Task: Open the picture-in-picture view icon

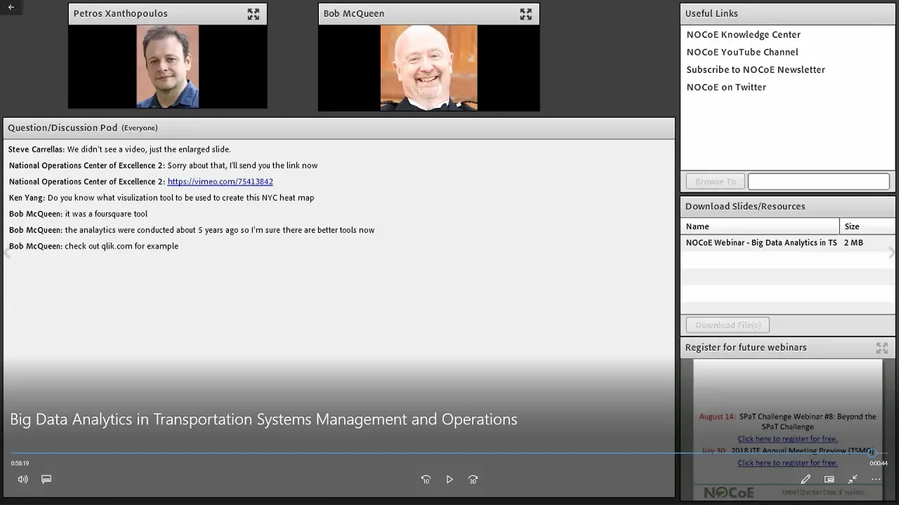Action: (829, 479)
